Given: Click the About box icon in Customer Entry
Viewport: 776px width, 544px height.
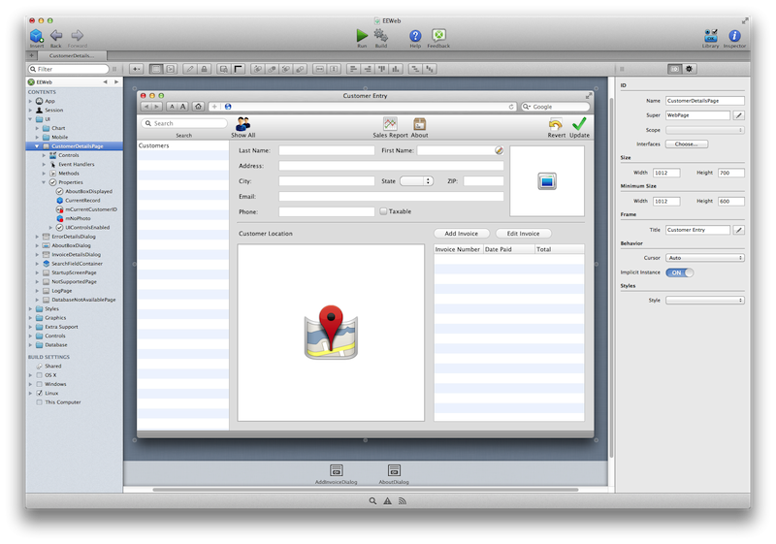Looking at the screenshot, I should (419, 124).
